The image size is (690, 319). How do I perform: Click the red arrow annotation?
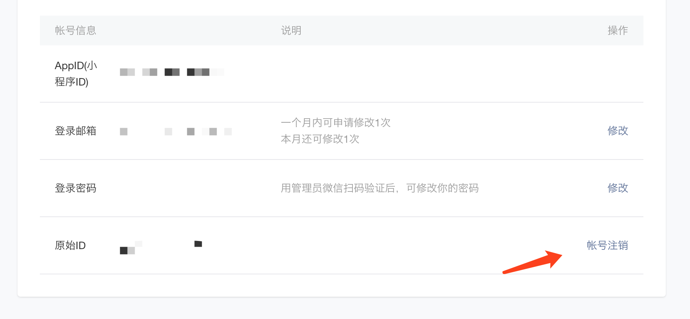(533, 262)
